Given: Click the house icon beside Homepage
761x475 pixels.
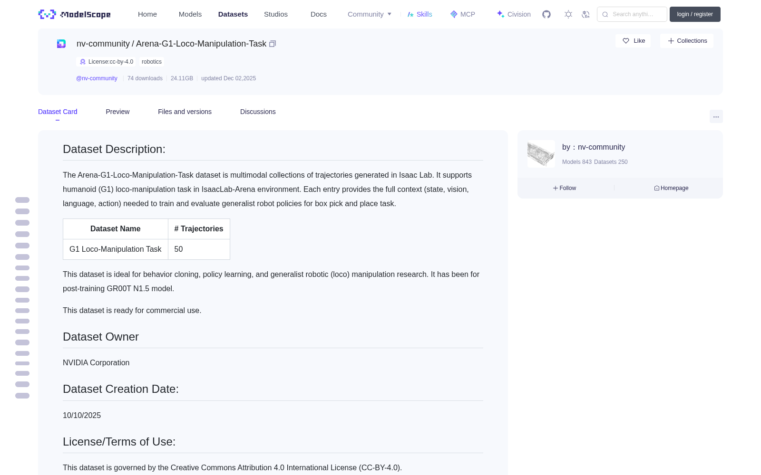Looking at the screenshot, I should 657,188.
